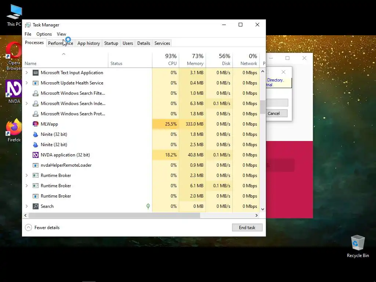Select the MLWapp process icon
The height and width of the screenshot is (282, 376).
coord(36,124)
